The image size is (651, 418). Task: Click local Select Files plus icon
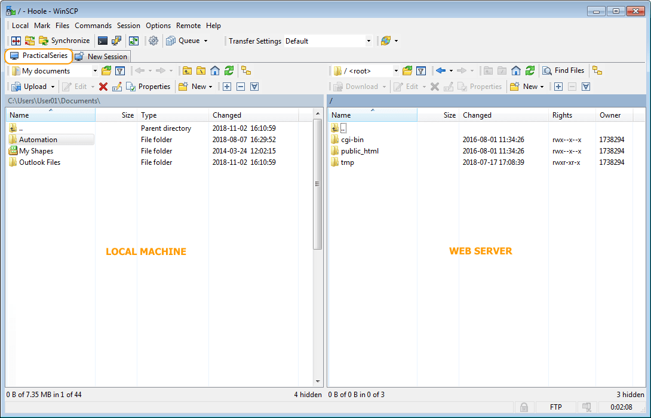[227, 87]
